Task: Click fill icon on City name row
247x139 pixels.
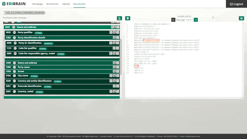Action: [x=114, y=76]
